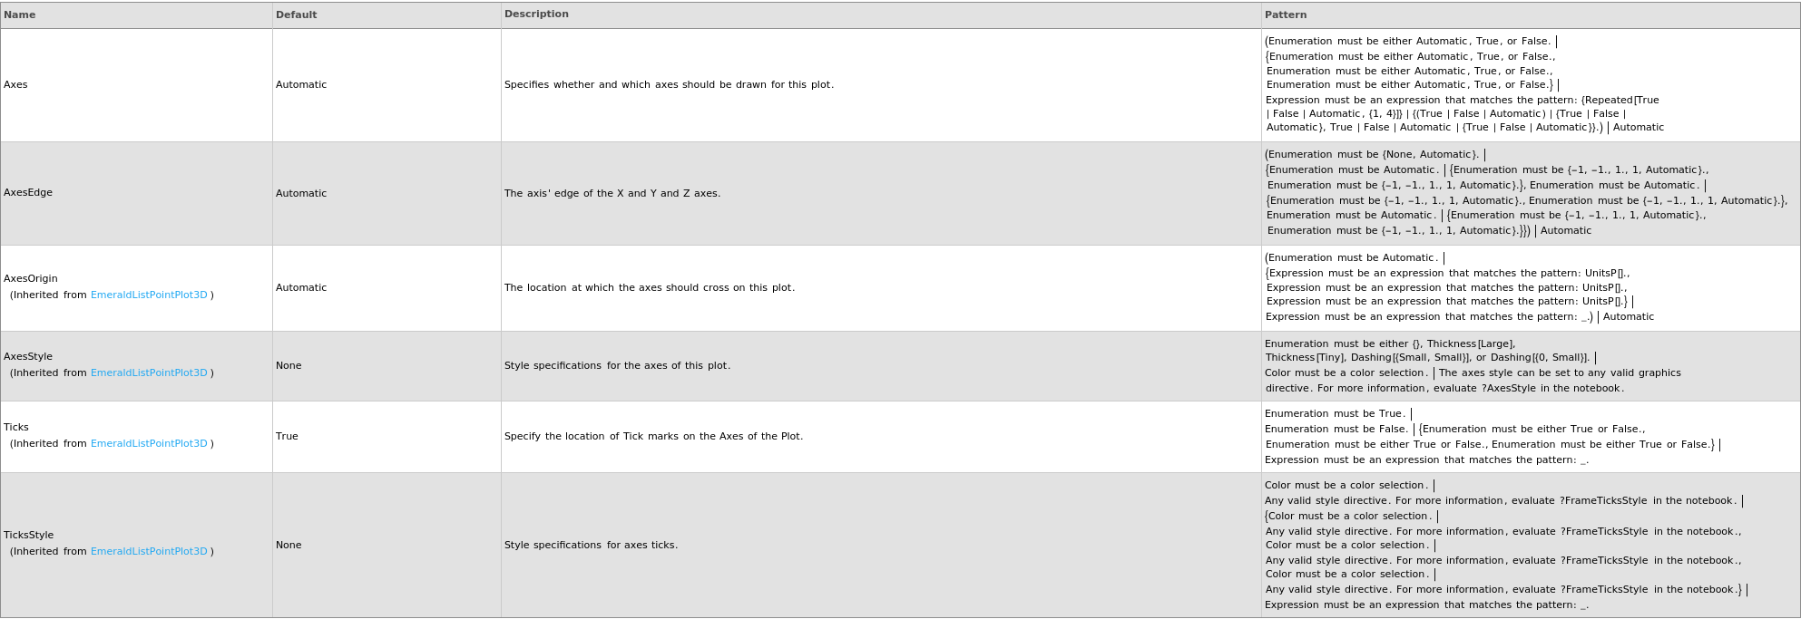Select the AxesOrigin option name
This screenshot has height=619, width=1801.
coord(31,279)
